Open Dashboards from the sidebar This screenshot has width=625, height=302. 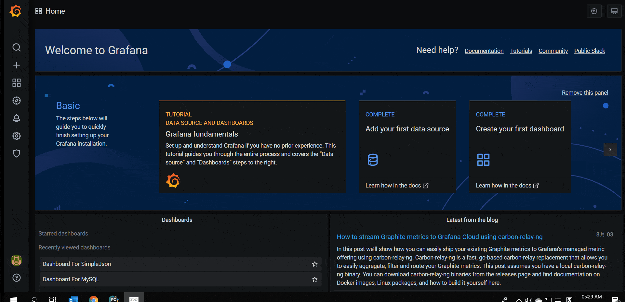16,83
